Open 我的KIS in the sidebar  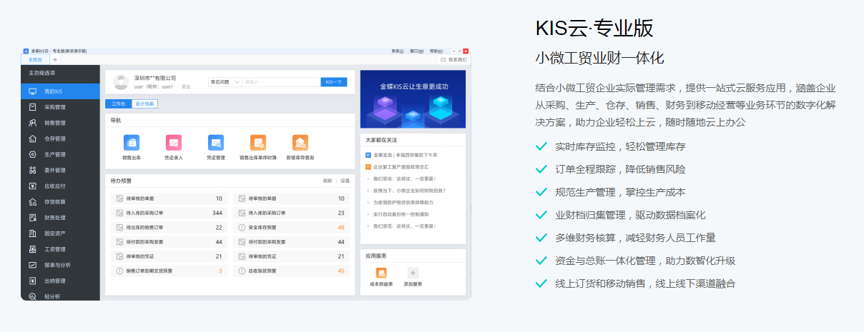(60, 91)
